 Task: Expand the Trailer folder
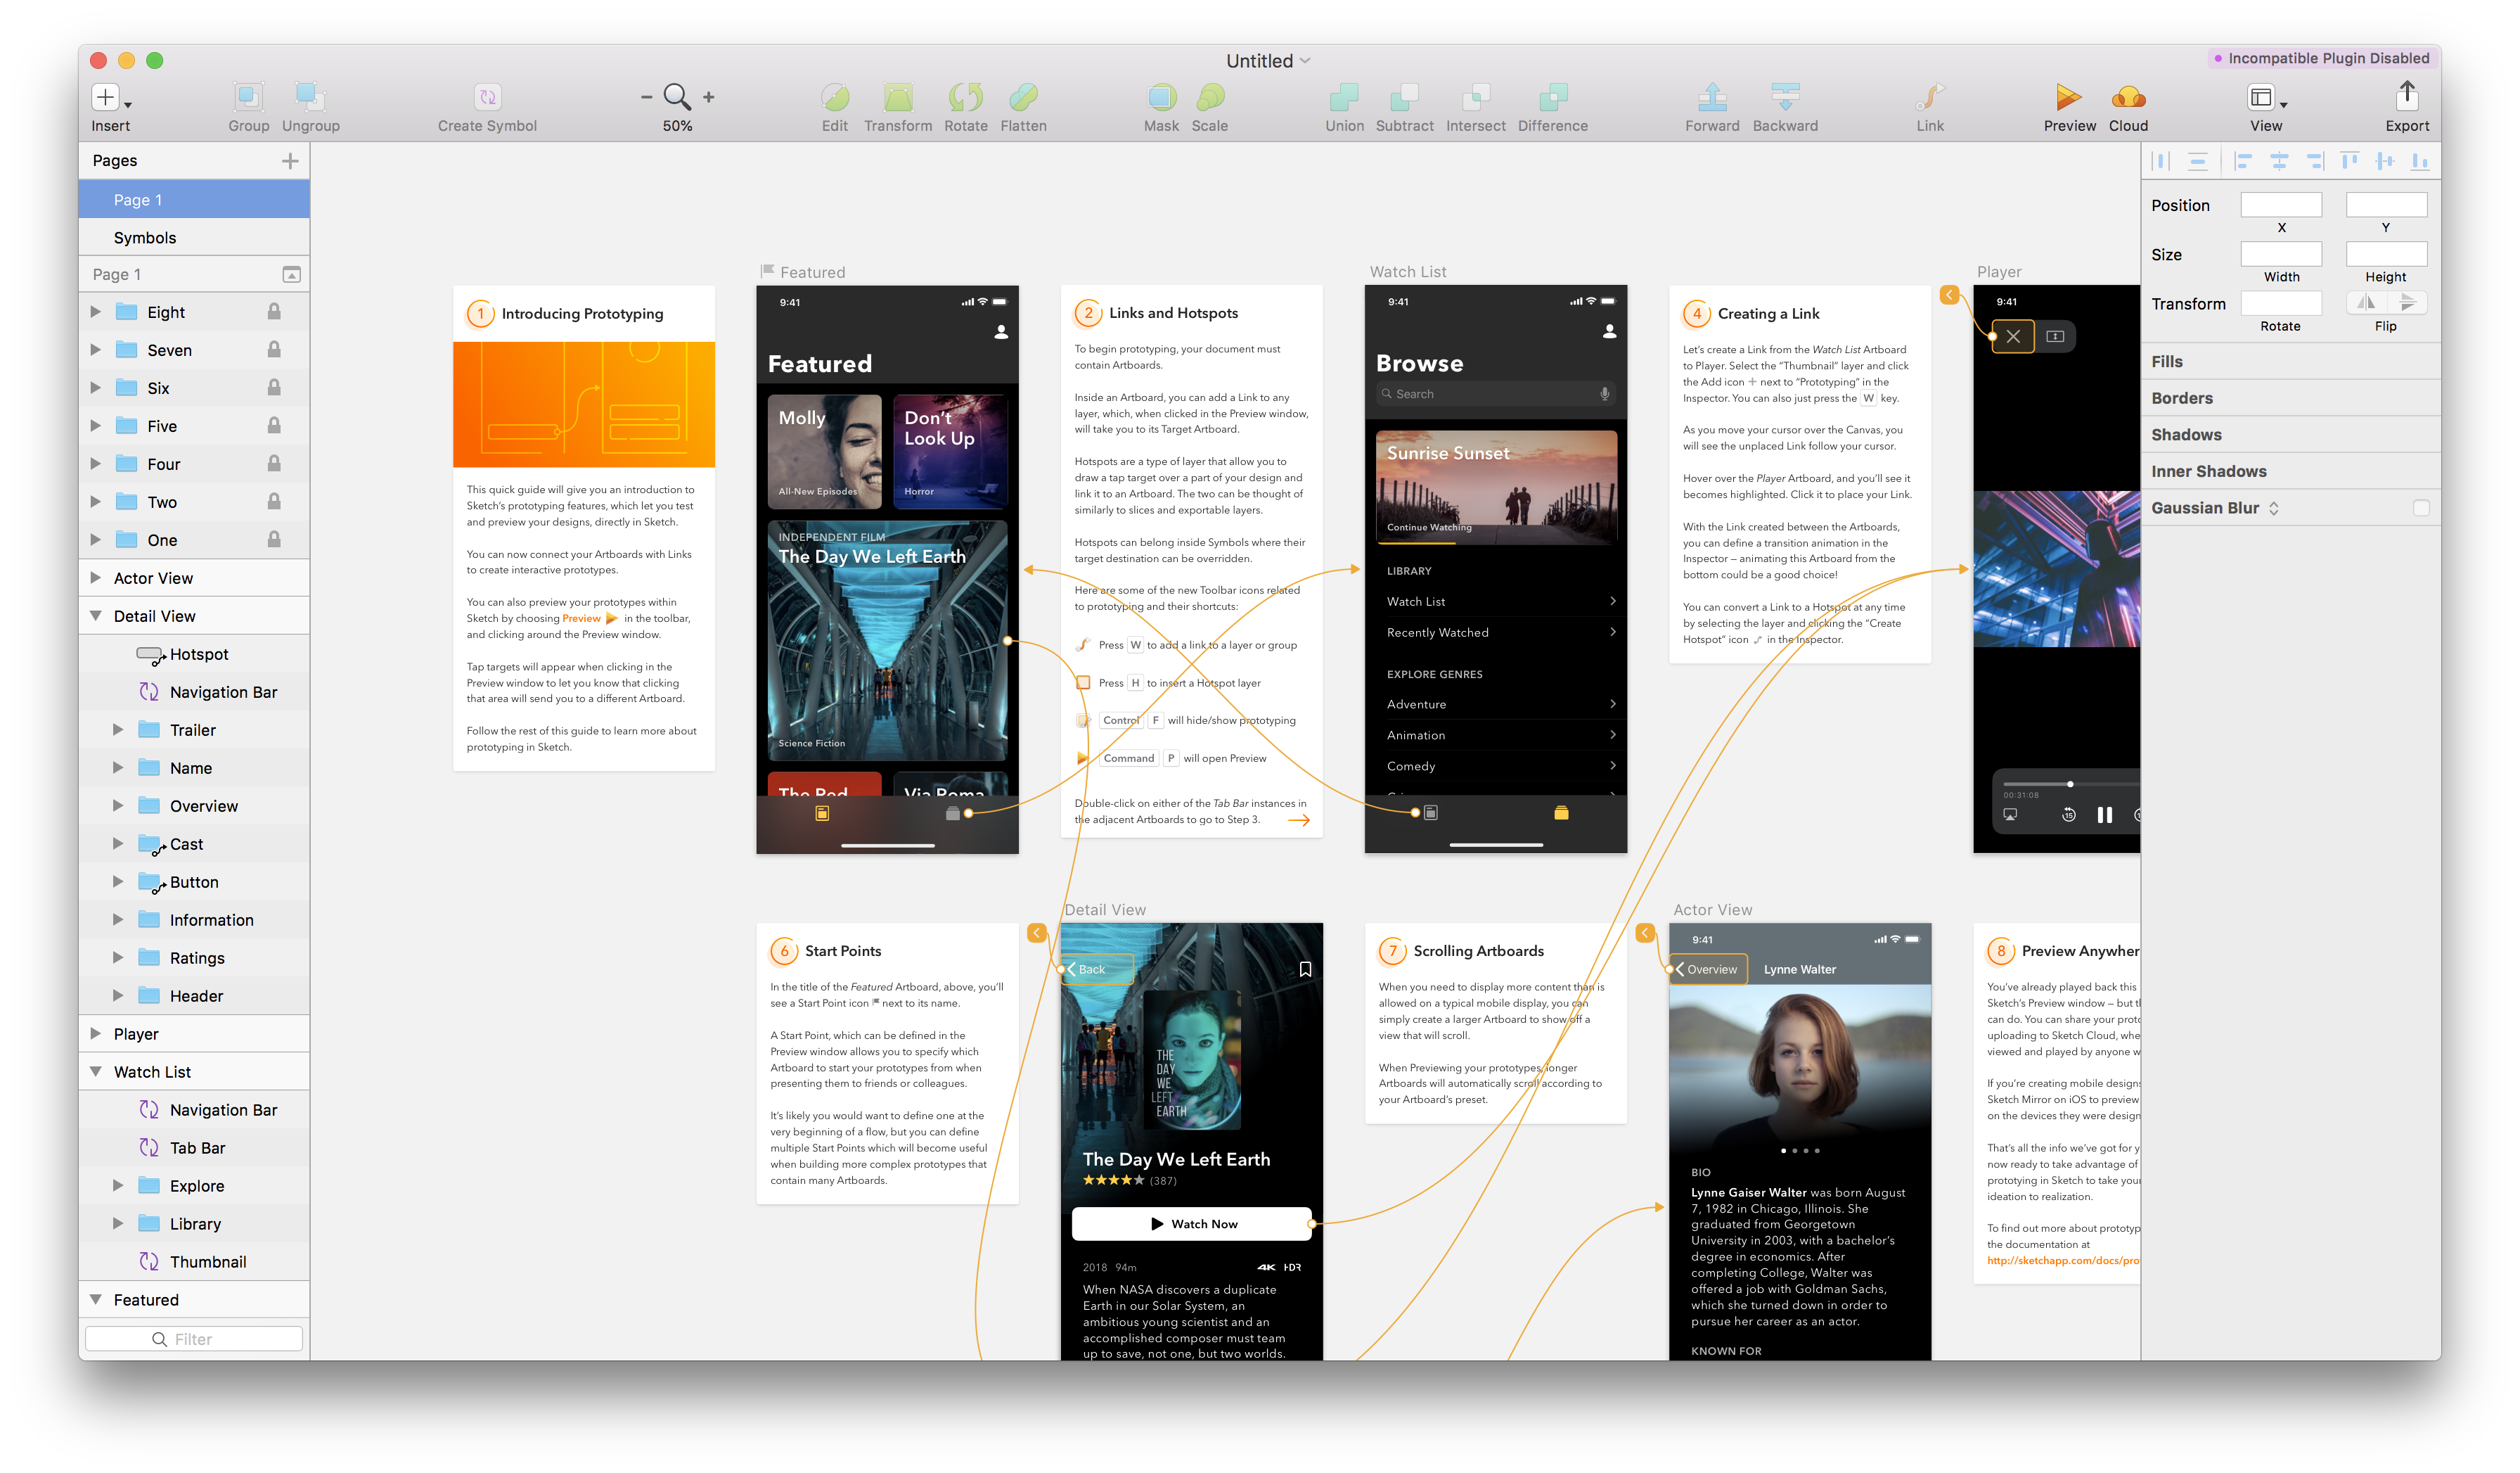(x=118, y=730)
